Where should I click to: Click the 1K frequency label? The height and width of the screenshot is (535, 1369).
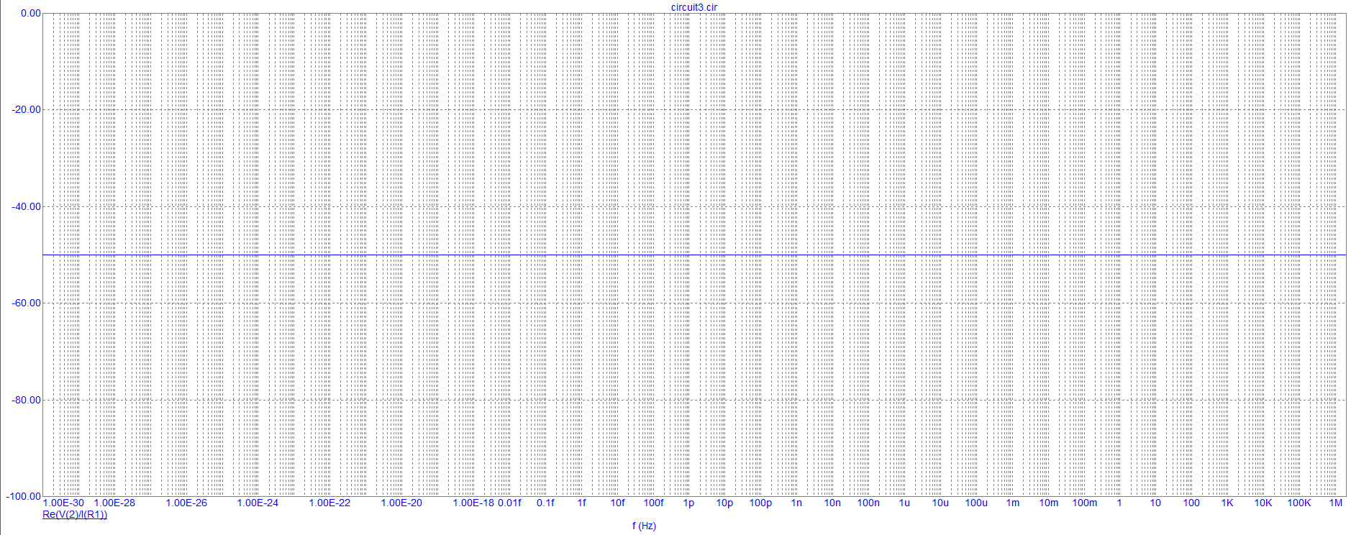1227,503
